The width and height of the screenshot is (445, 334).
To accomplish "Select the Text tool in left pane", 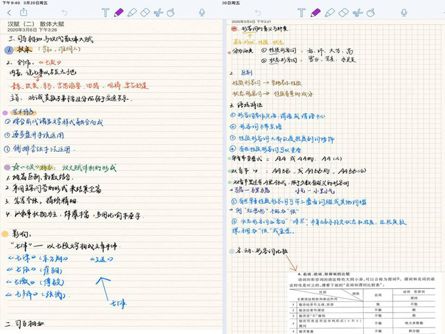I will tap(105, 12).
